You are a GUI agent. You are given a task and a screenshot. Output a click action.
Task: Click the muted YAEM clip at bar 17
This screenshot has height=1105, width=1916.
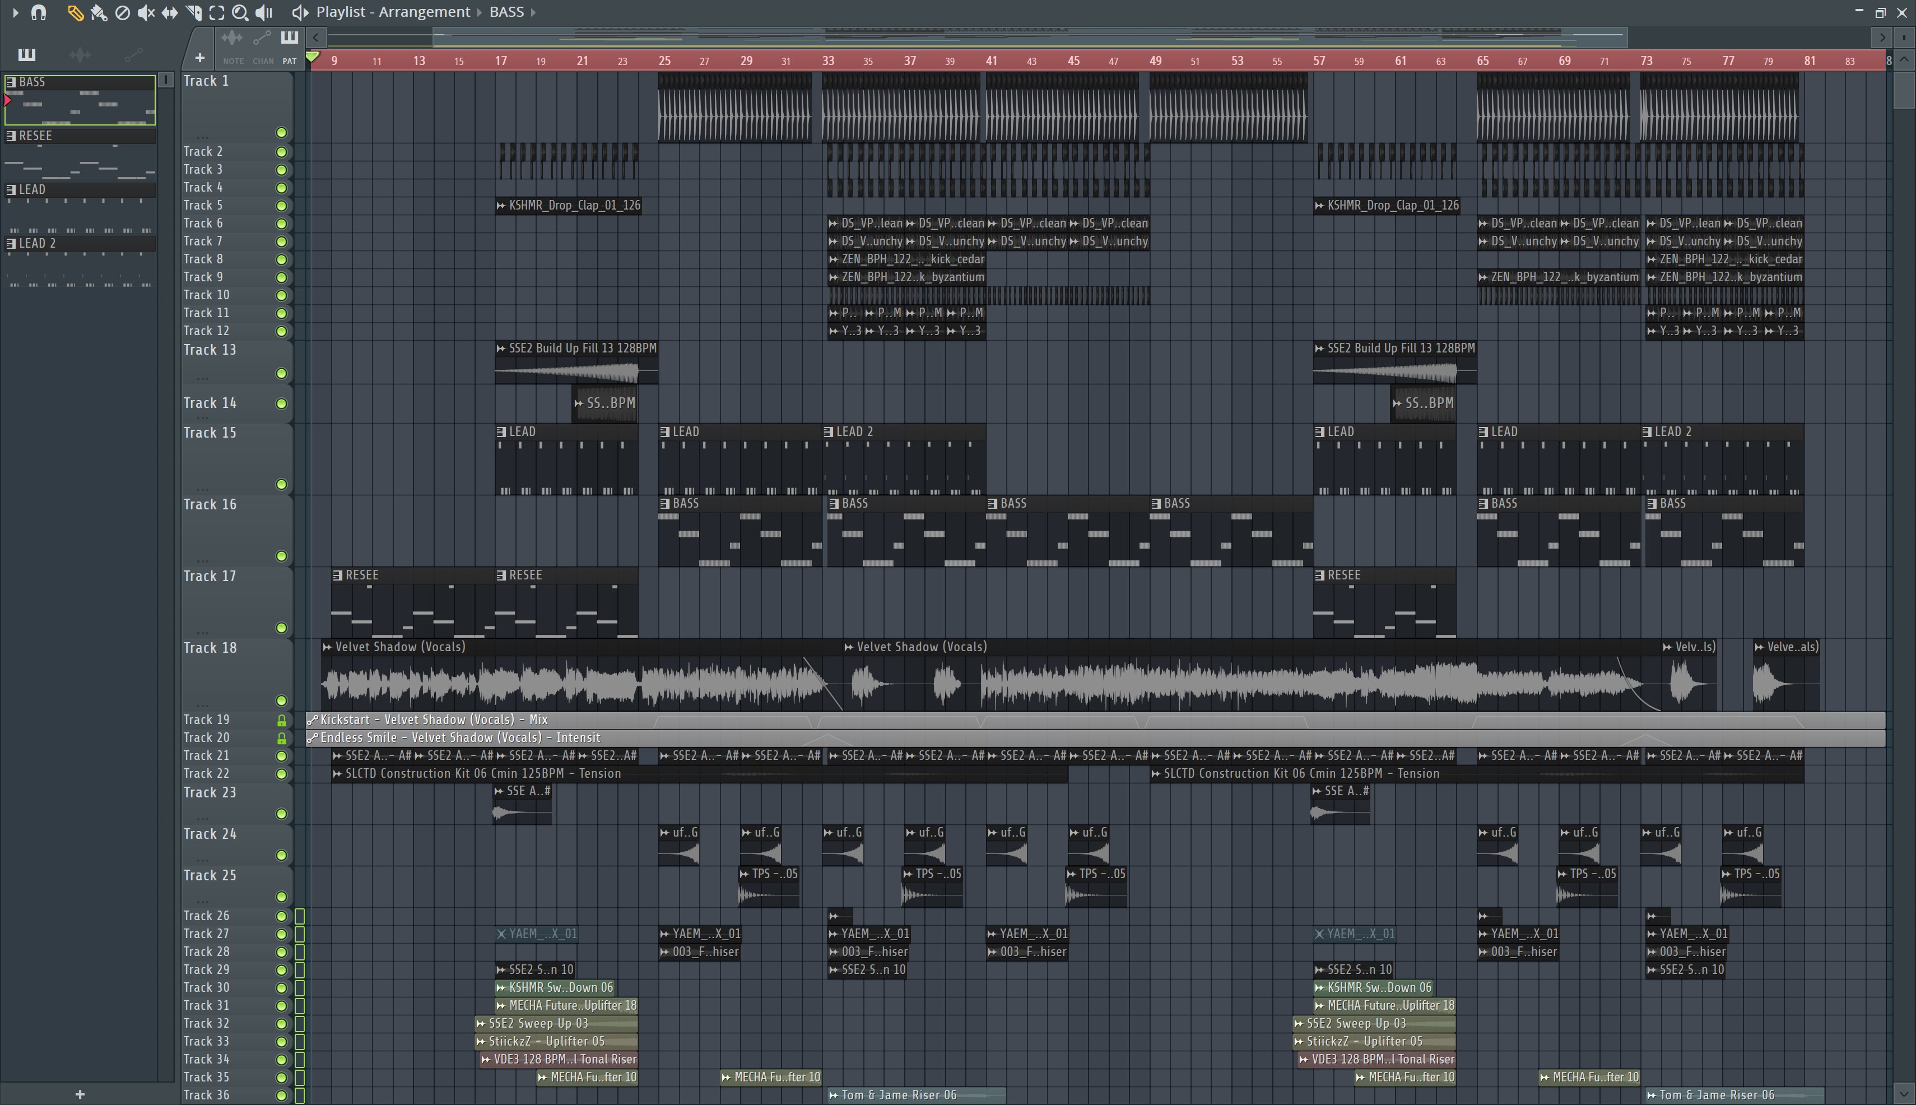tap(537, 934)
